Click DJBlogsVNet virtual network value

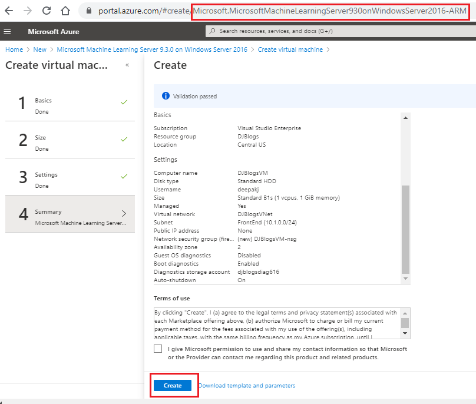255,214
